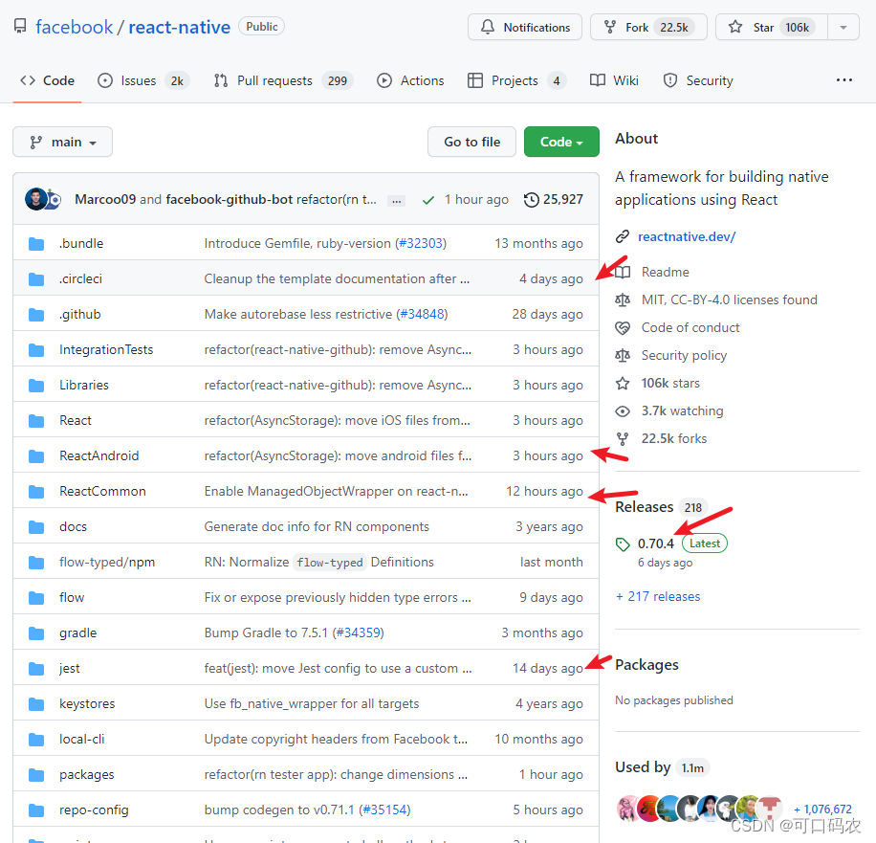
Task: Open the Issues tab
Action: point(143,80)
